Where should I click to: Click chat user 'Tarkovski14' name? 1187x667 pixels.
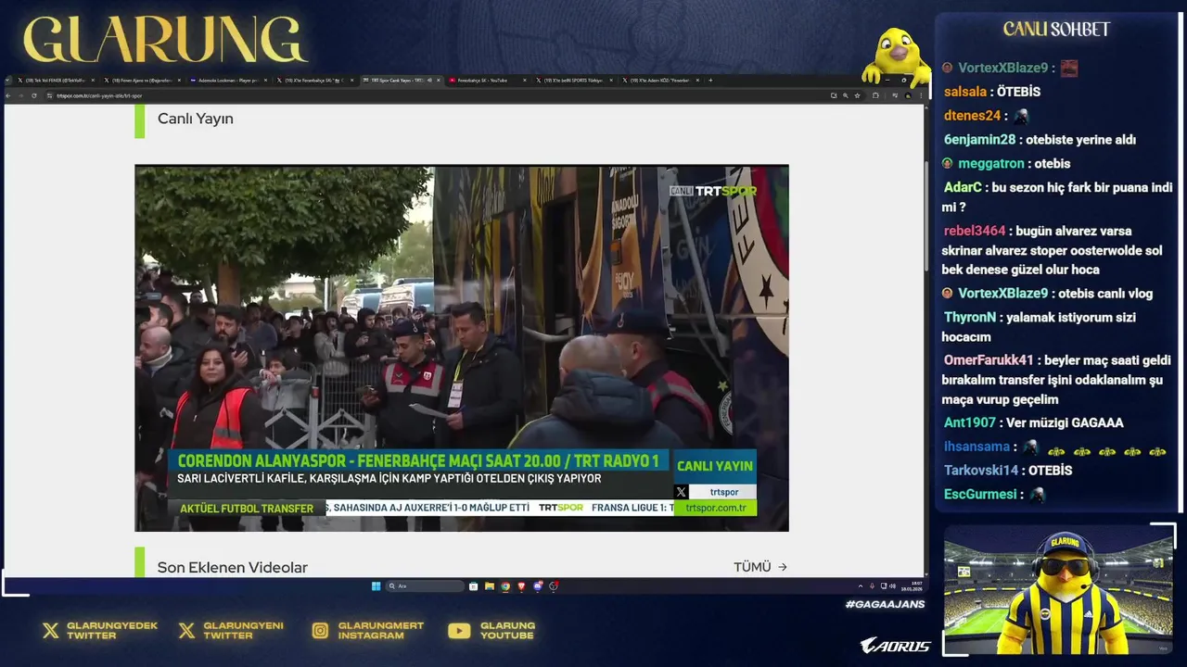[981, 471]
